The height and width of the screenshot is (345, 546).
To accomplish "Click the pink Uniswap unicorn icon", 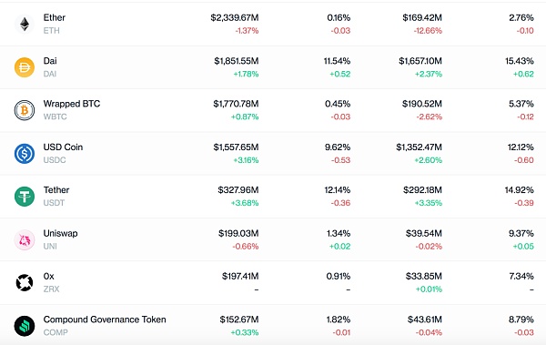I will [25, 239].
